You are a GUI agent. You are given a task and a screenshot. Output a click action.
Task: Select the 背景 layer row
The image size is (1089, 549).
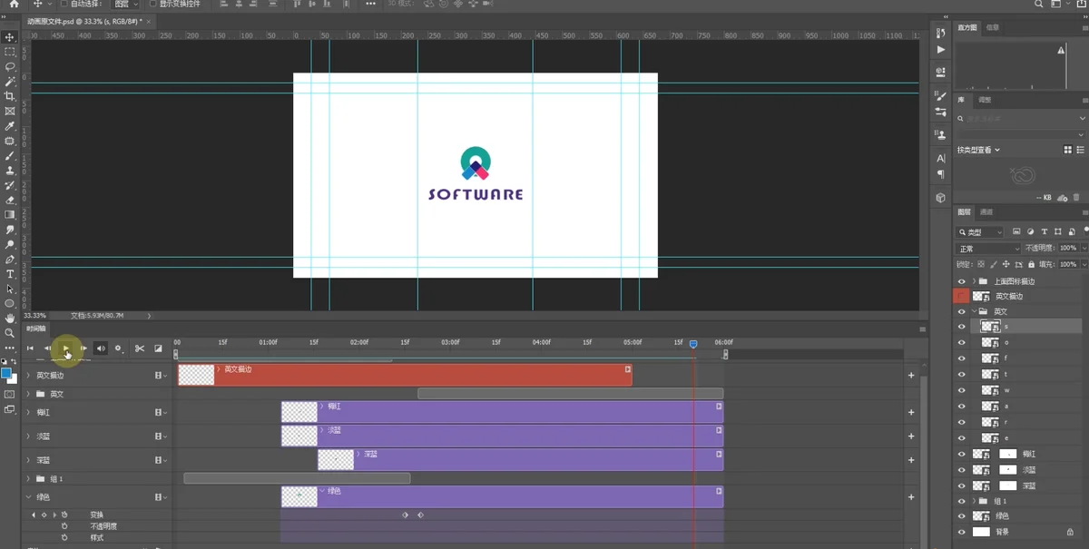[x=1018, y=532]
